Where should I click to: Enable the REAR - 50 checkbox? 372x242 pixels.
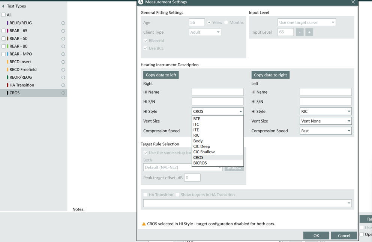3,38
